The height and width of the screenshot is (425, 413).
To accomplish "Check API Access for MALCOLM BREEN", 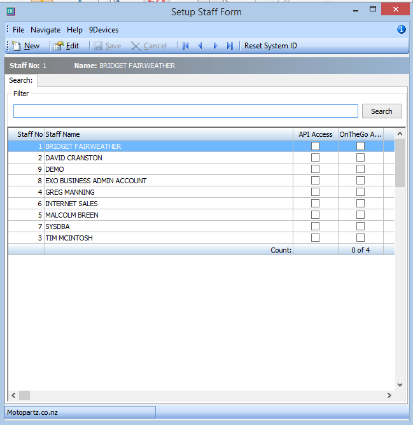I will (x=315, y=214).
